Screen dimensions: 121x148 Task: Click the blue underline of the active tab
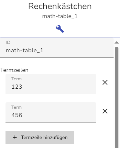[x=60, y=37]
